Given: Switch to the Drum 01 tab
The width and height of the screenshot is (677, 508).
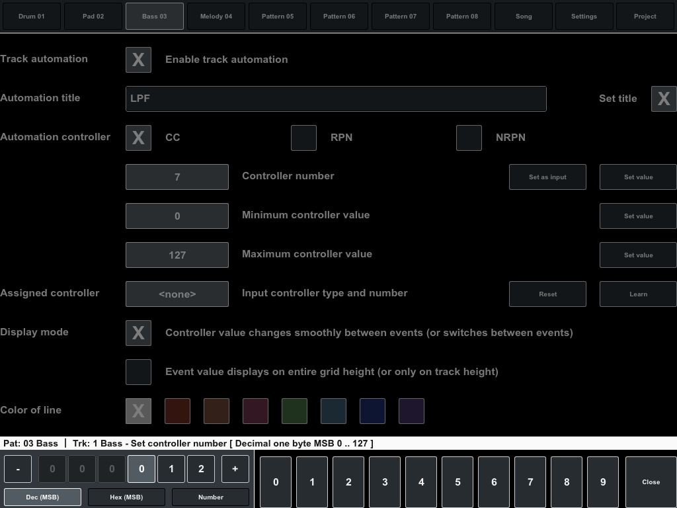Looking at the screenshot, I should tap(32, 17).
